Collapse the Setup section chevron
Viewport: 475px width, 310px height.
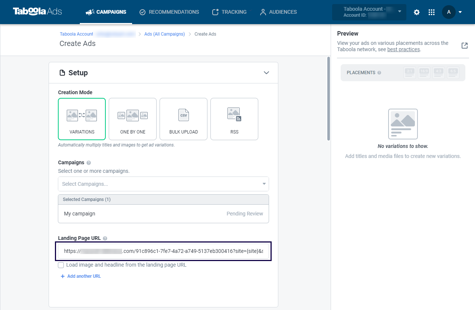[x=266, y=73]
